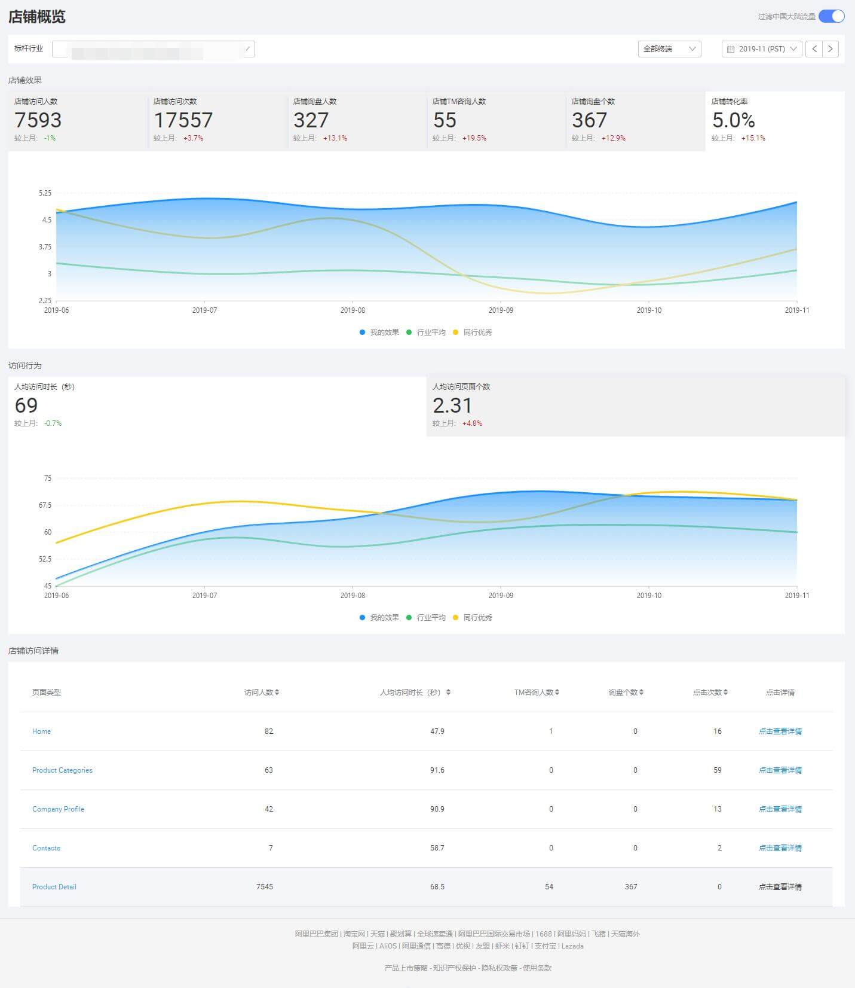Open the 全部终端 terminal dropdown

pos(669,49)
